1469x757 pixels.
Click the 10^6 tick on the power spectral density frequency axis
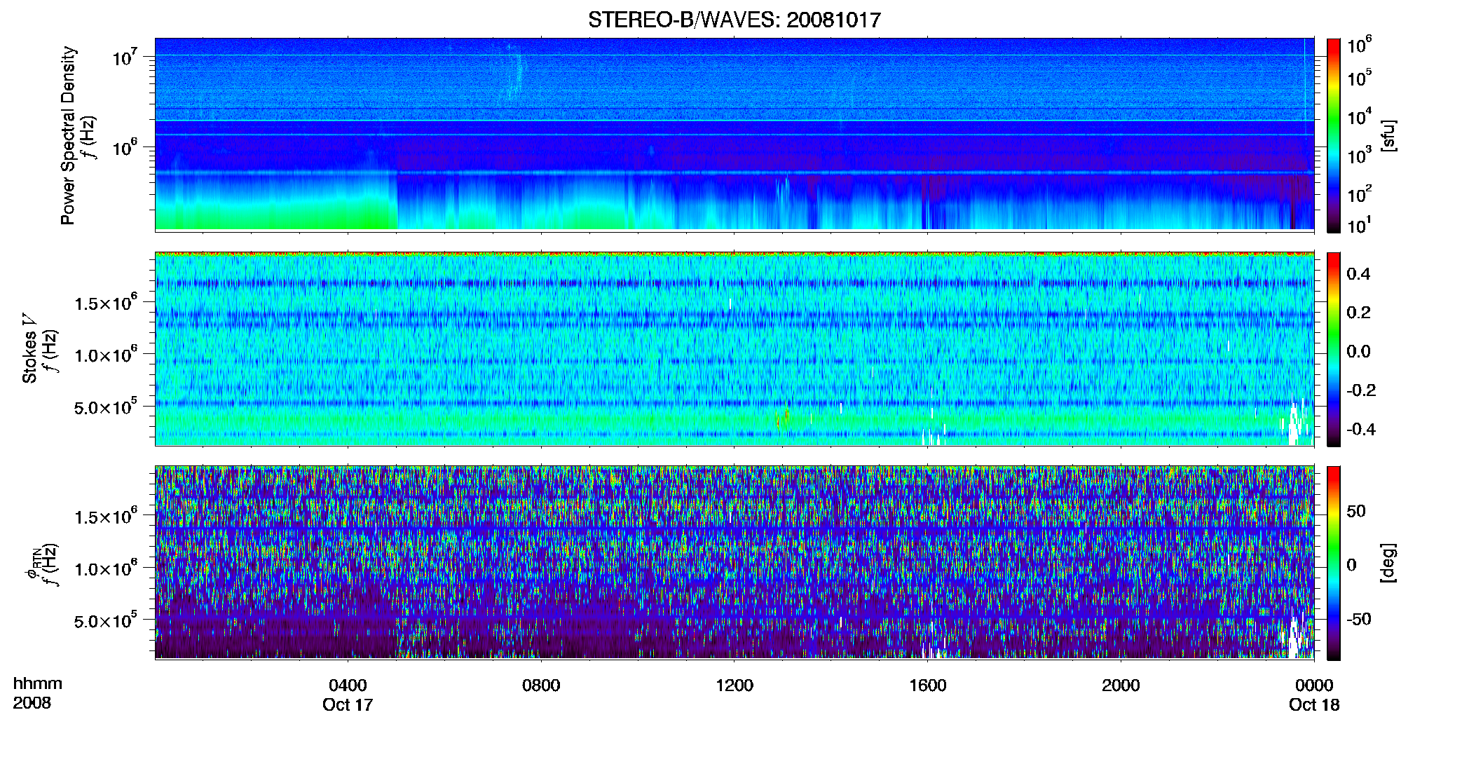pos(125,148)
